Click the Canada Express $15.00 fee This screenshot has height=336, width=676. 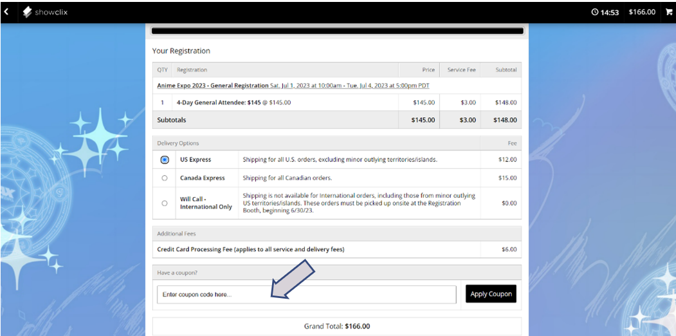(x=507, y=178)
